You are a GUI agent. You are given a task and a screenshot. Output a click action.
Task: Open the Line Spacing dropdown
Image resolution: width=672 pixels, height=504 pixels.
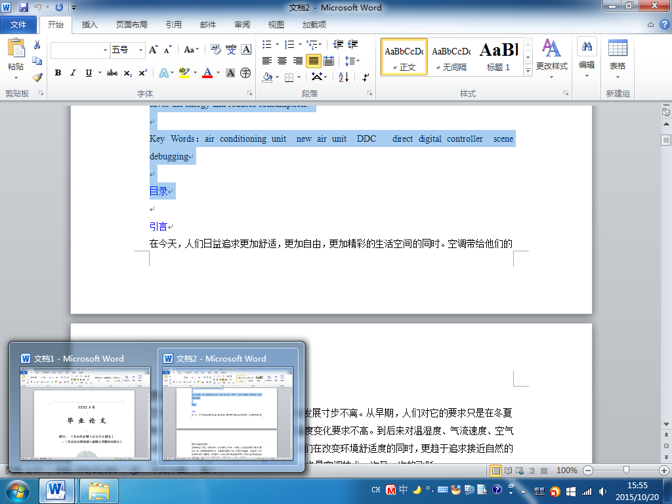(352, 61)
